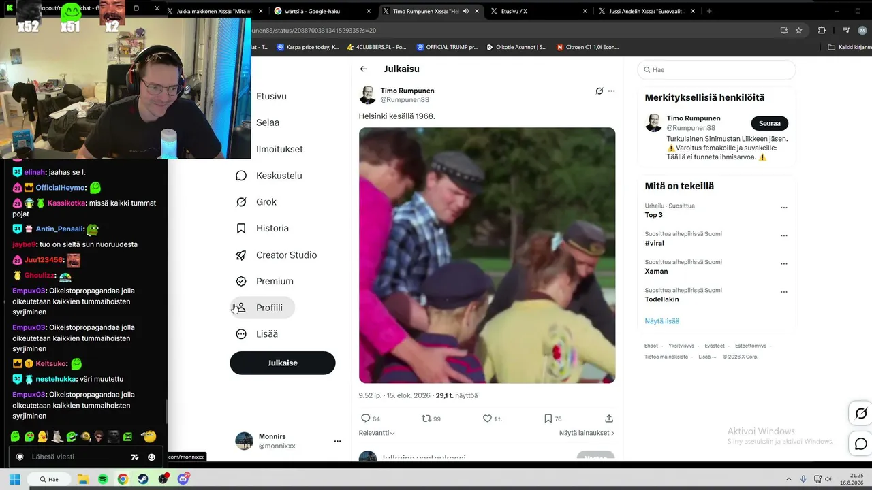
Task: Open the Yksityisyys footer link
Action: click(x=681, y=346)
